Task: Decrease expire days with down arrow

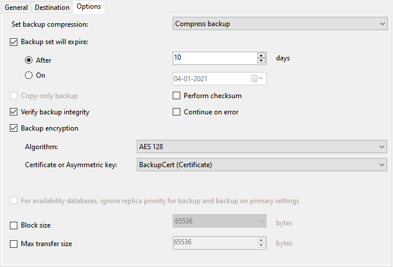Action: click(x=261, y=61)
